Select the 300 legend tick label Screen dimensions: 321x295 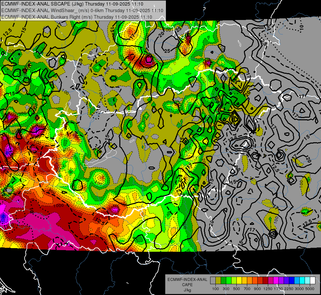coord(226,289)
